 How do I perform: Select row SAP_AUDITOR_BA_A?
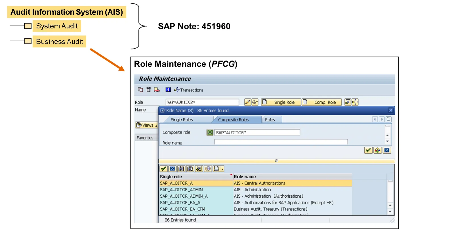[256, 203]
